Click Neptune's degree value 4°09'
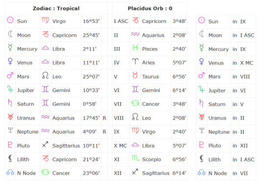This screenshot has height=184, width=265. (90, 132)
